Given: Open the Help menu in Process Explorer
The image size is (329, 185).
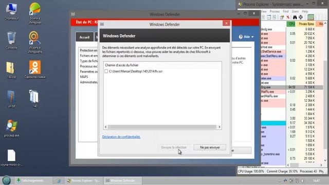Looking at the screenshot, I should (x=305, y=11).
